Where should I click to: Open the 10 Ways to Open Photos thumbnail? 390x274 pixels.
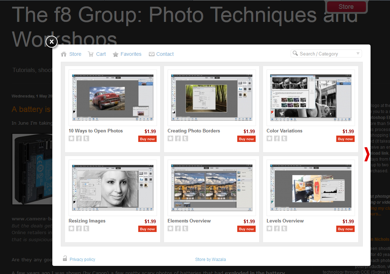click(x=113, y=97)
